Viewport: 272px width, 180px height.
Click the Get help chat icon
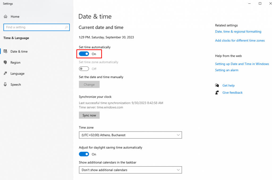coord(217,85)
